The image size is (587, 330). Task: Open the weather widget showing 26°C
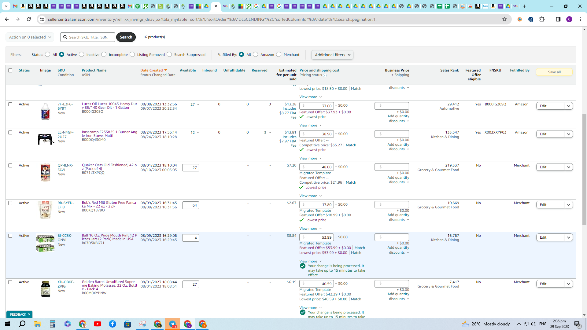click(486, 324)
